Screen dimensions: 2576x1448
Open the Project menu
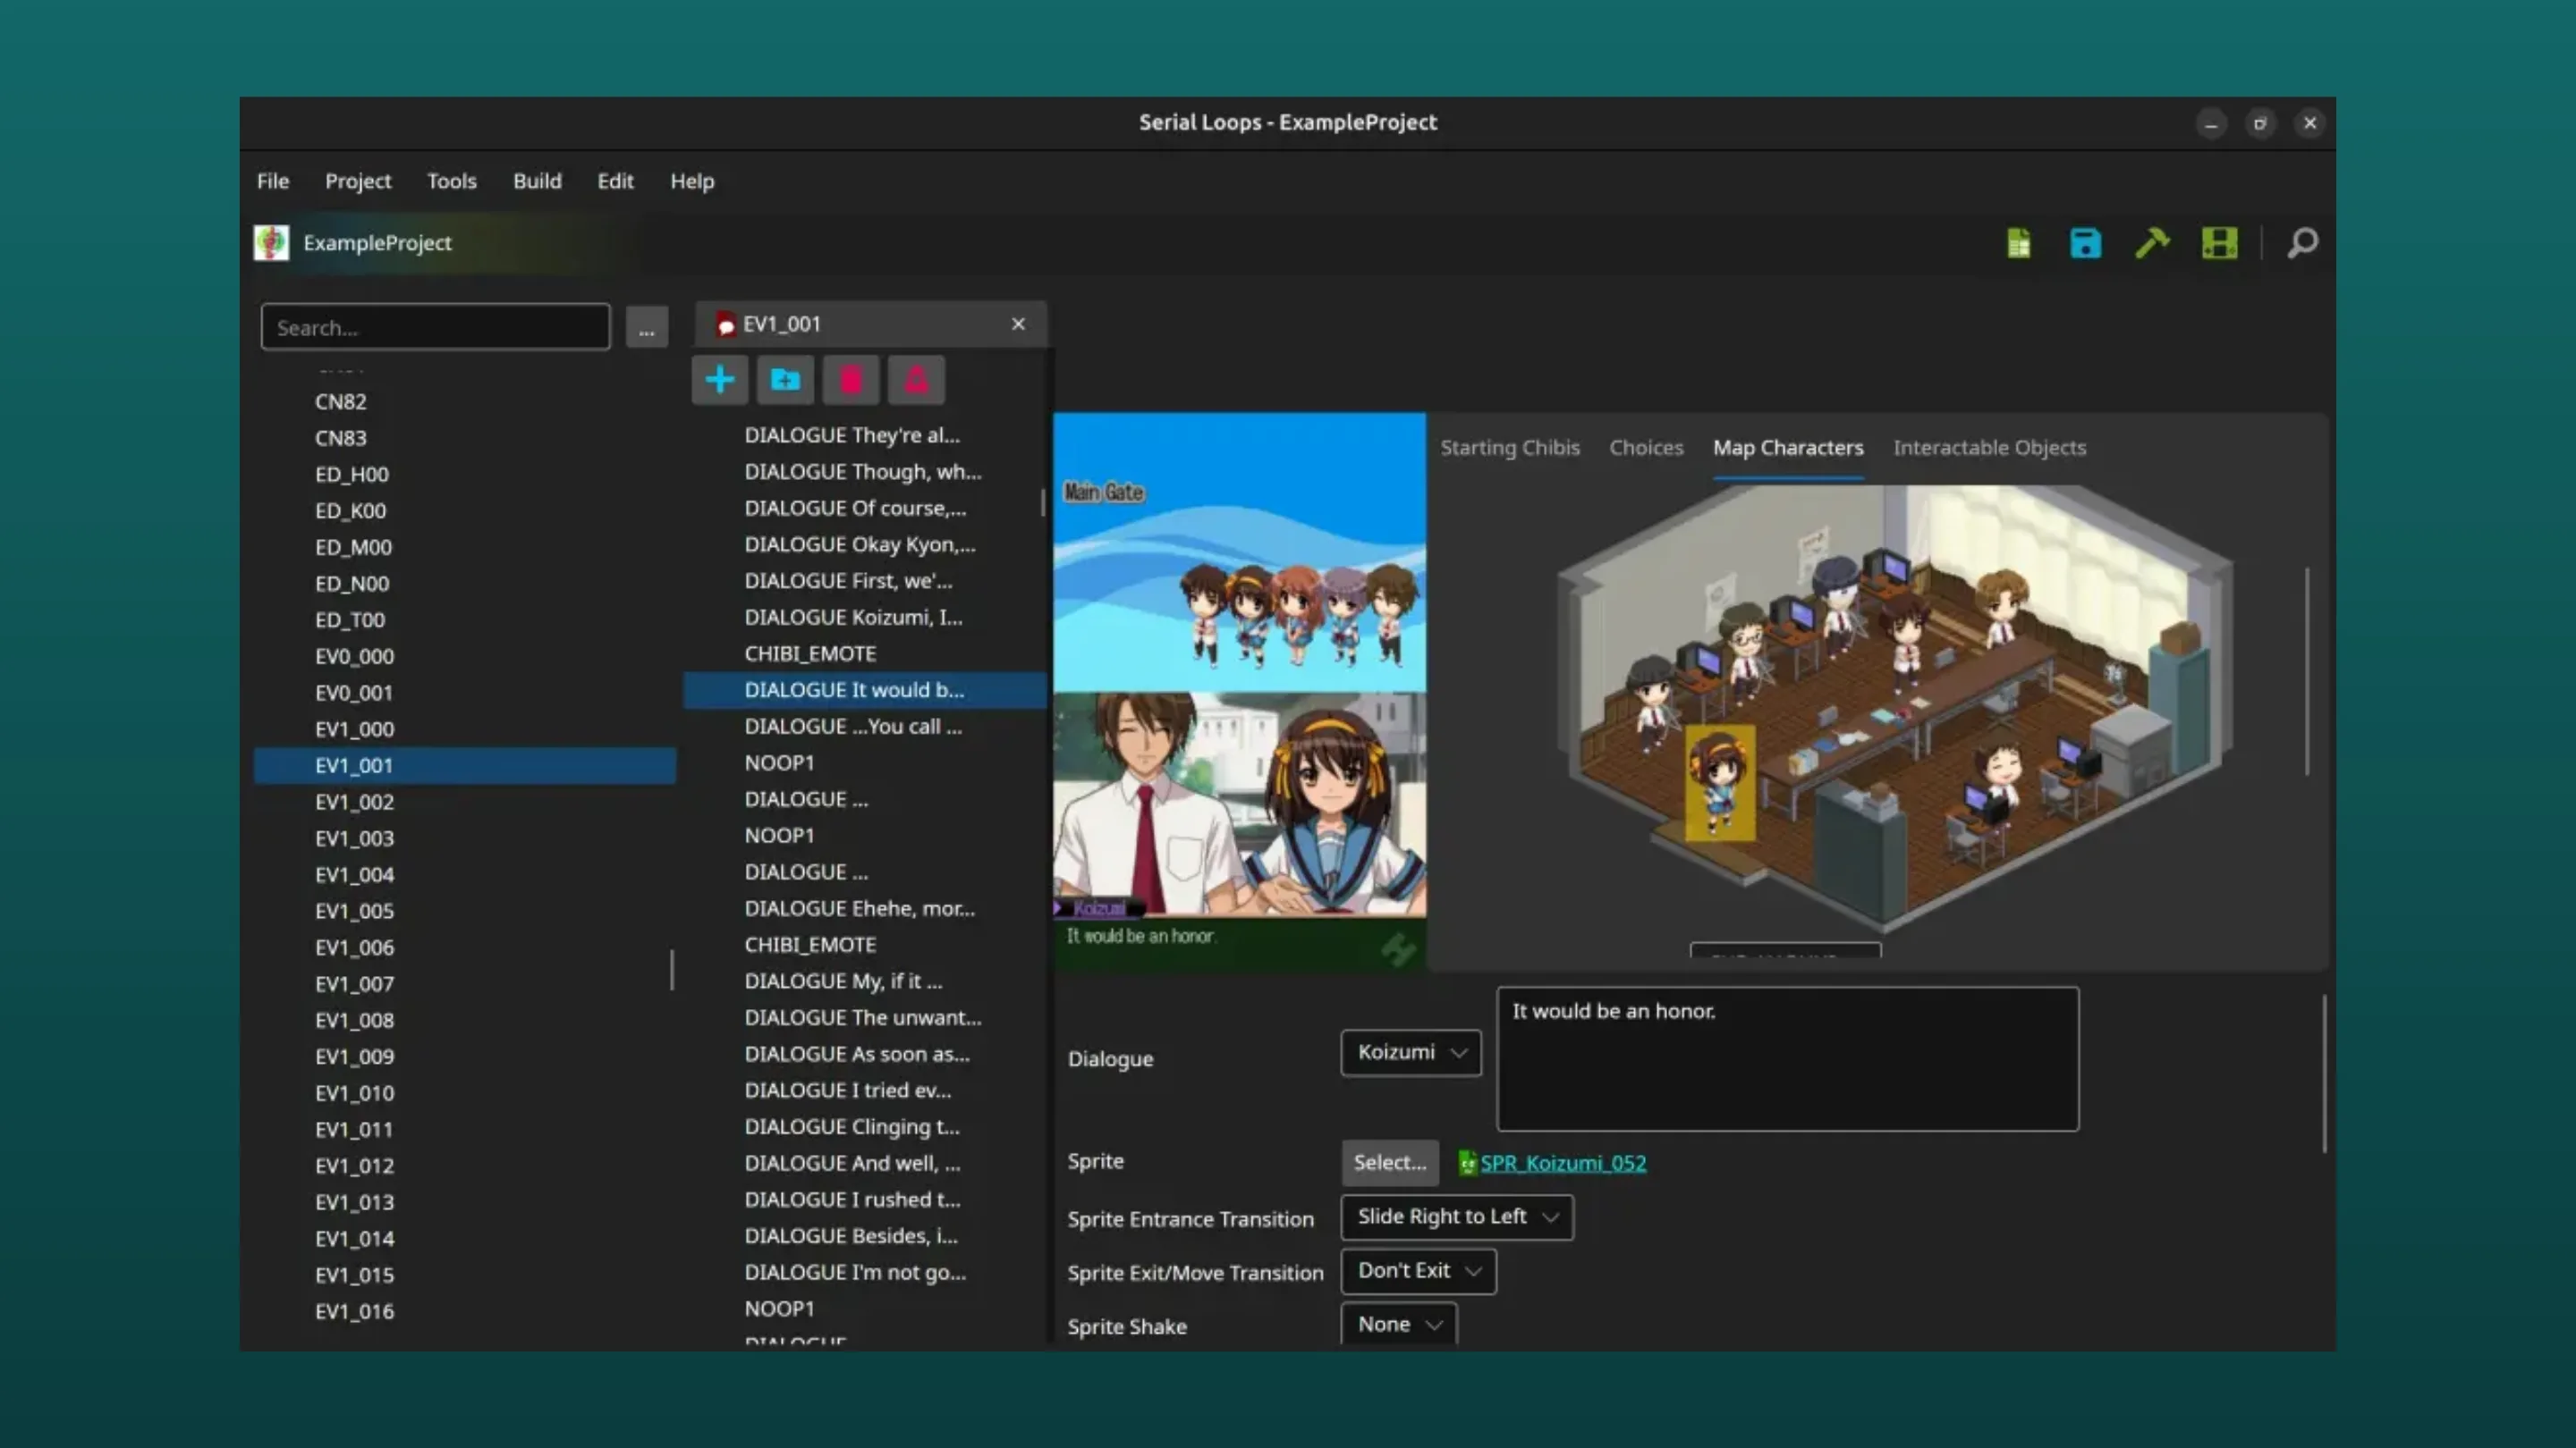click(358, 181)
